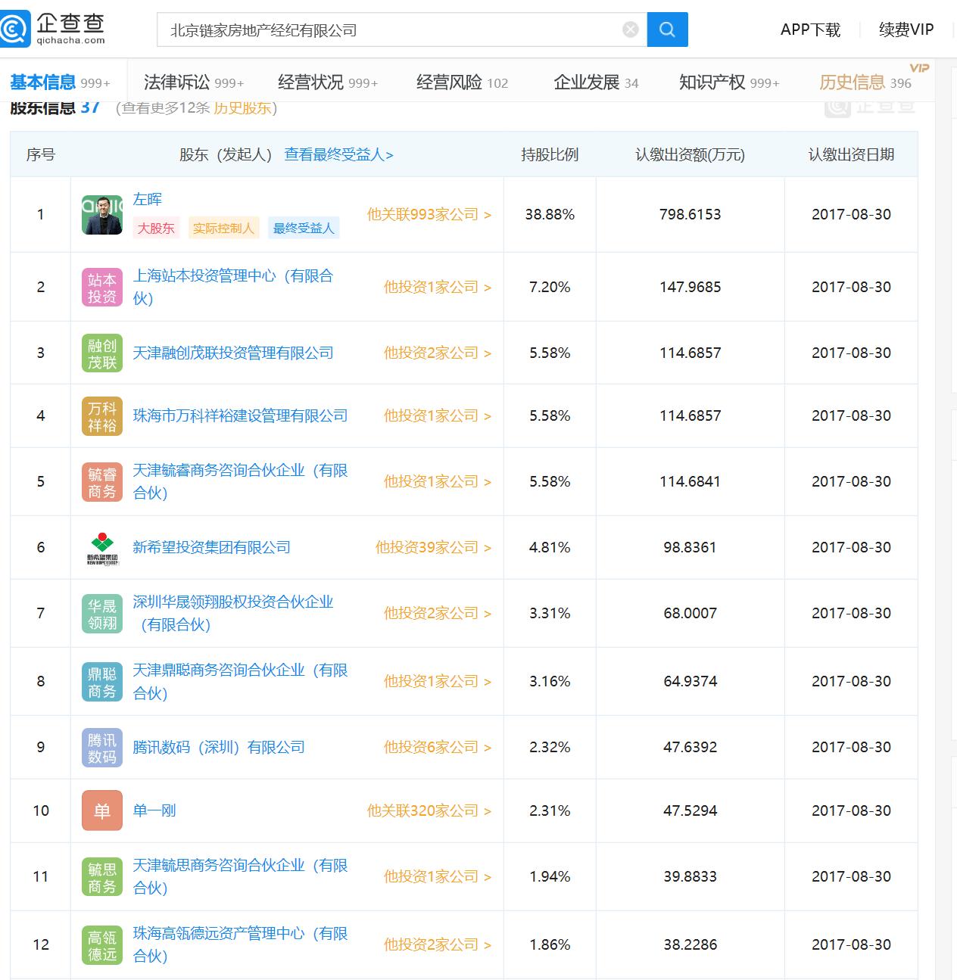The height and width of the screenshot is (980, 957).
Task: Click the 万科祥裕 logo icon
Action: point(102,416)
